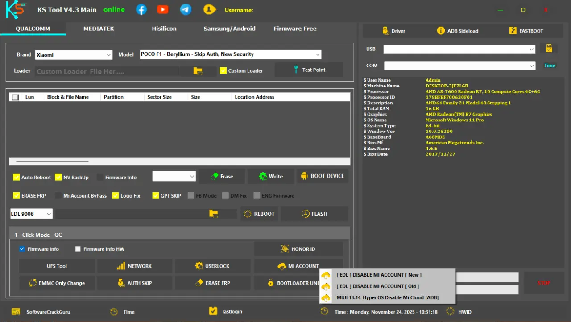Click the BOOT DEVICE button
Image resolution: width=571 pixels, height=322 pixels.
coord(323,176)
